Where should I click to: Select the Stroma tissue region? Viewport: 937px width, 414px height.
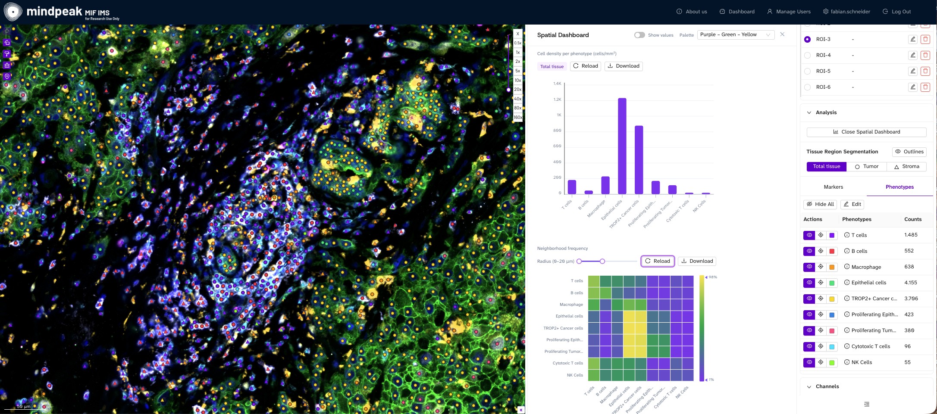[x=906, y=166]
